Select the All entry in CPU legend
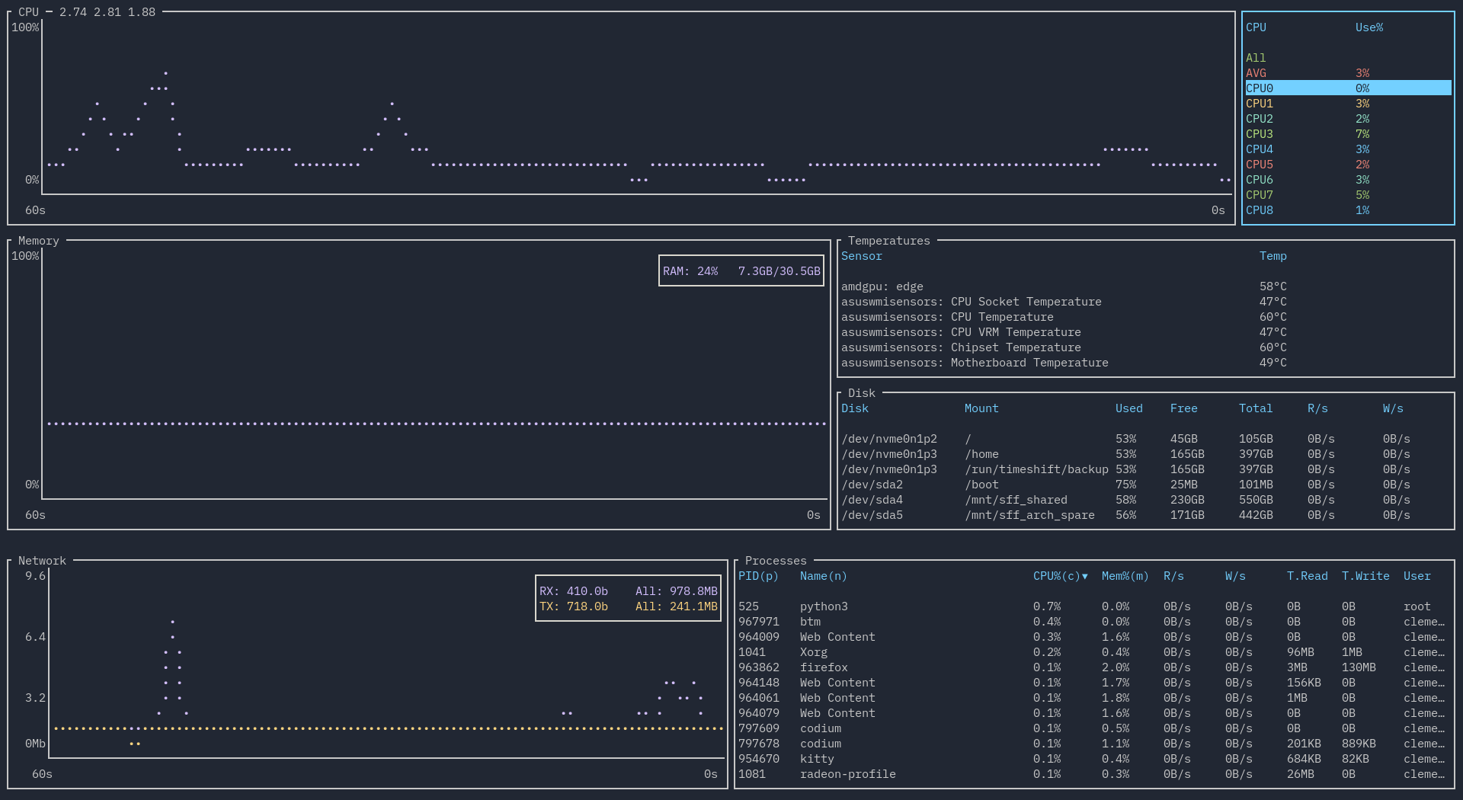The height and width of the screenshot is (800, 1463). (1256, 58)
